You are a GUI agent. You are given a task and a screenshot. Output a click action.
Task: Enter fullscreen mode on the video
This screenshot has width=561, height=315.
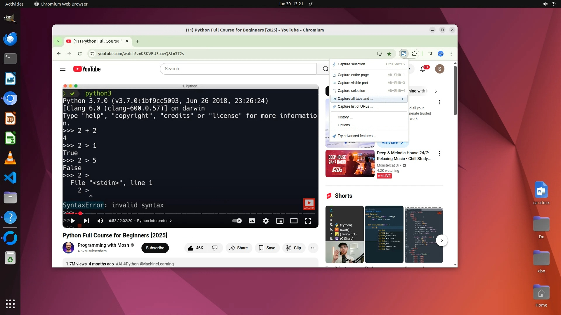click(308, 221)
